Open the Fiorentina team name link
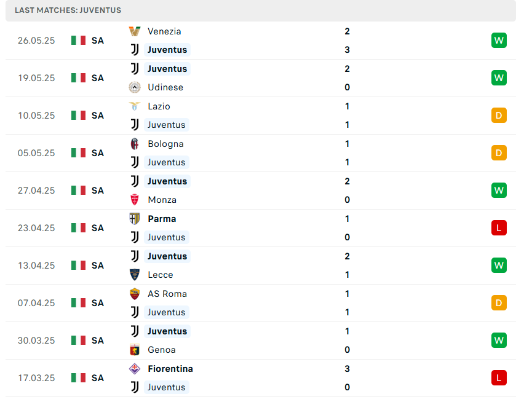This screenshot has width=524, height=402. 170,369
